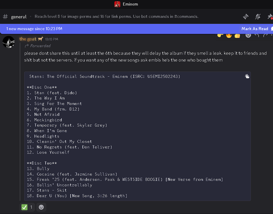Click track '9. Headlights'
273x214 pixels.
pyautogui.click(x=43, y=136)
